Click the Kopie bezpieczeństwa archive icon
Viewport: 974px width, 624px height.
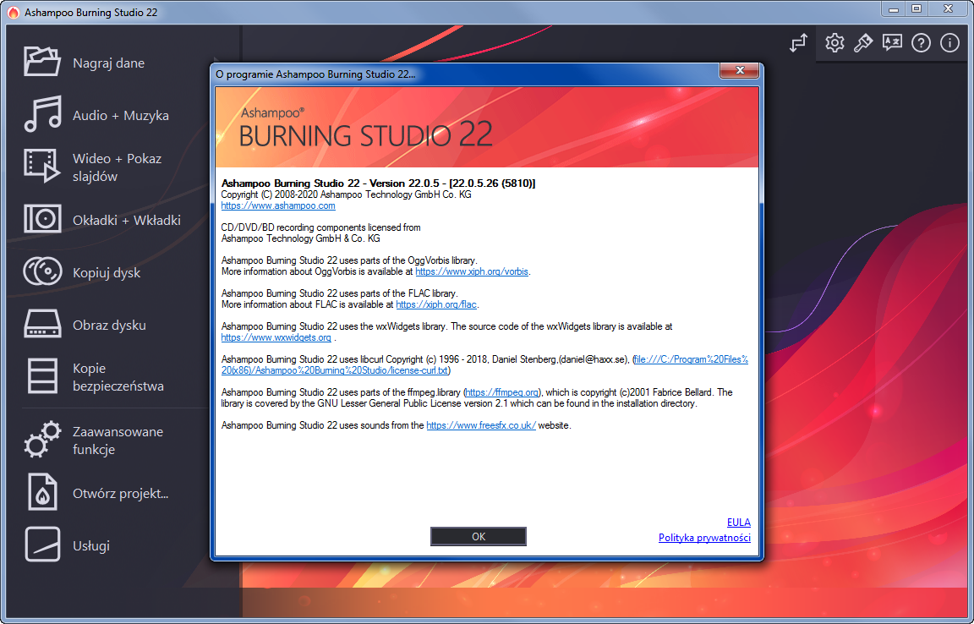click(x=42, y=376)
